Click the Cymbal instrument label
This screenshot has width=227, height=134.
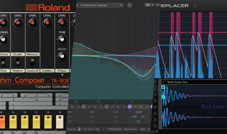point(62,71)
